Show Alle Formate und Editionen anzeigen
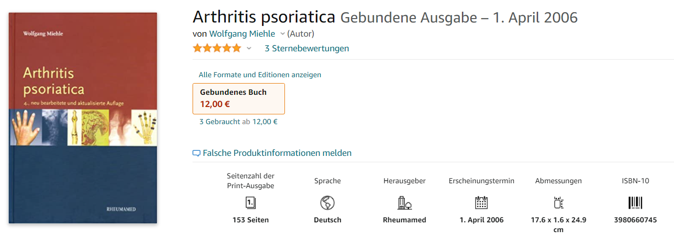Screen dimensions: 674x238 click(x=260, y=75)
